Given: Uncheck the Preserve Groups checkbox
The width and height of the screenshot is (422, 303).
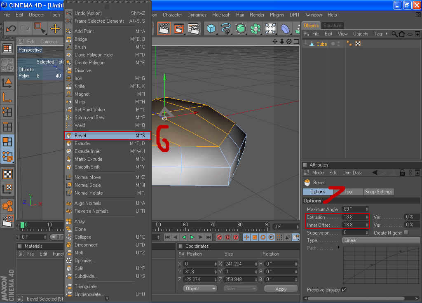Looking at the screenshot, I should (344, 289).
